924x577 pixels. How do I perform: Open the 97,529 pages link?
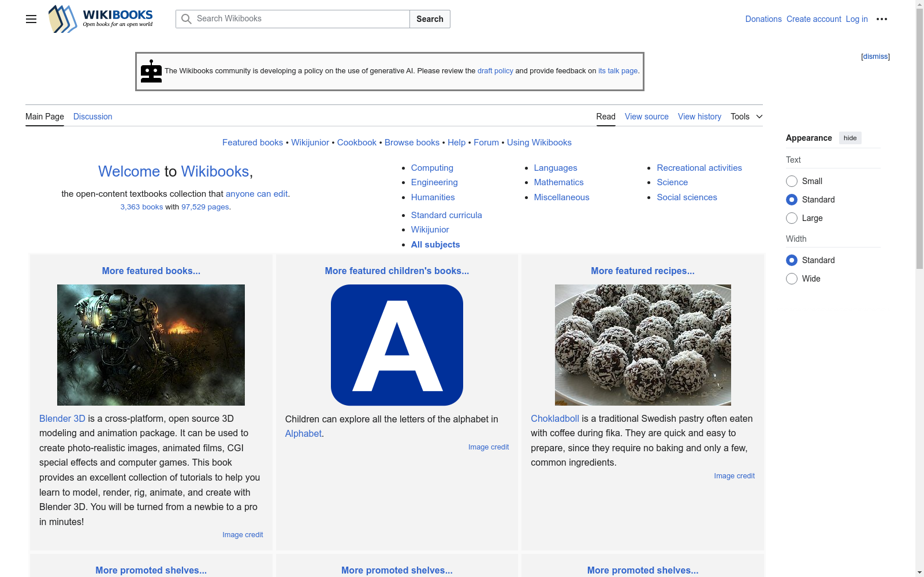(x=205, y=207)
